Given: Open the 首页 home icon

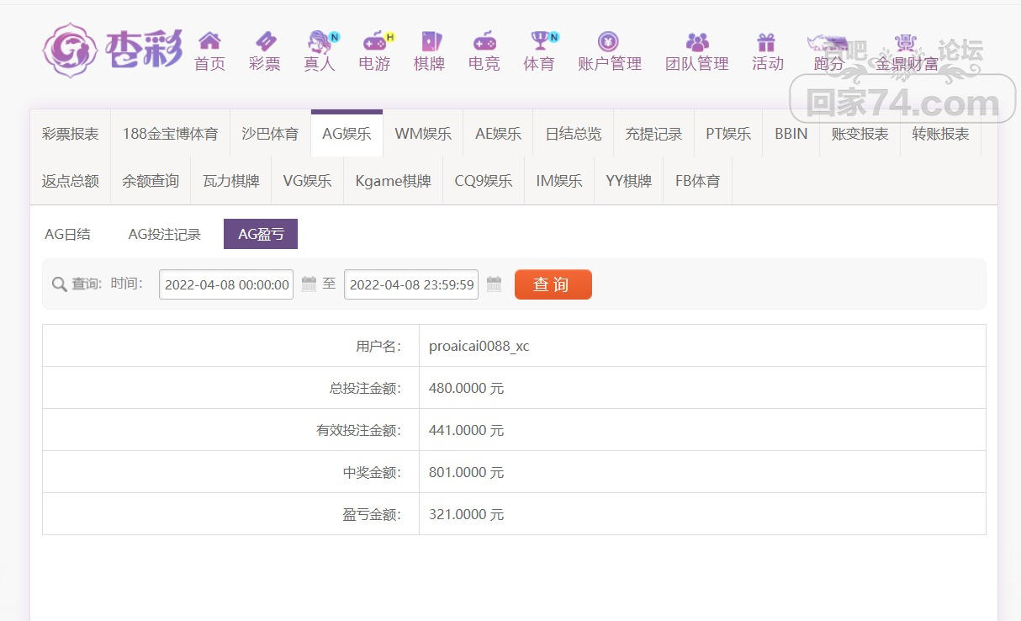Looking at the screenshot, I should click(209, 41).
